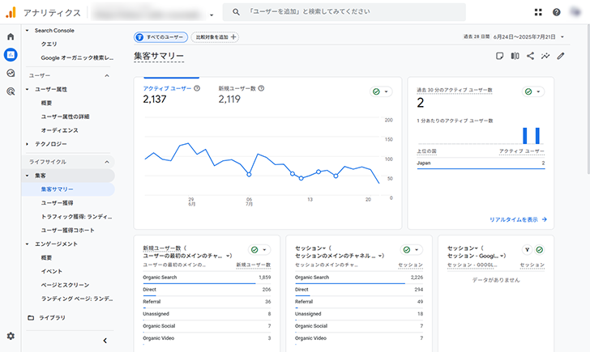Expand the テクノロジー tree item
Screen dimensions: 590x352
click(x=27, y=144)
